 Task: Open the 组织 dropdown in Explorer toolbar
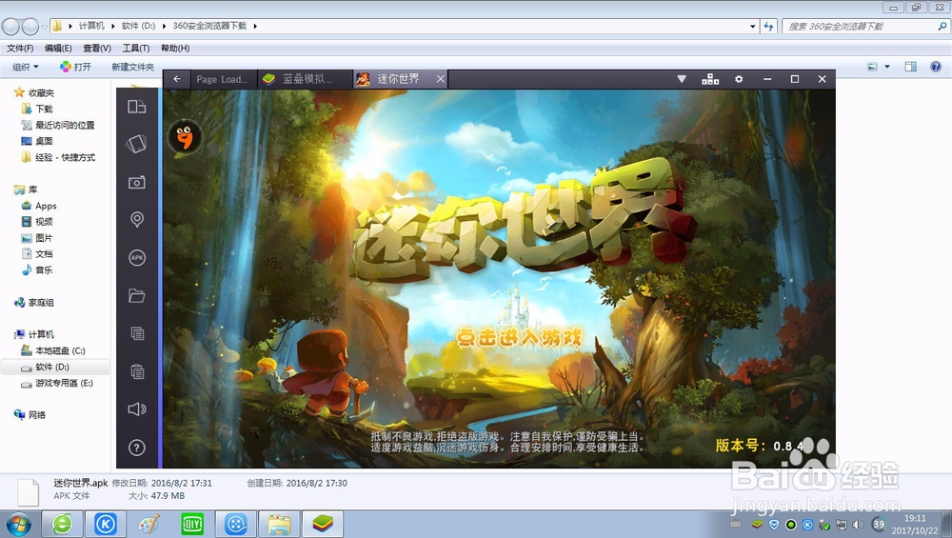point(26,67)
